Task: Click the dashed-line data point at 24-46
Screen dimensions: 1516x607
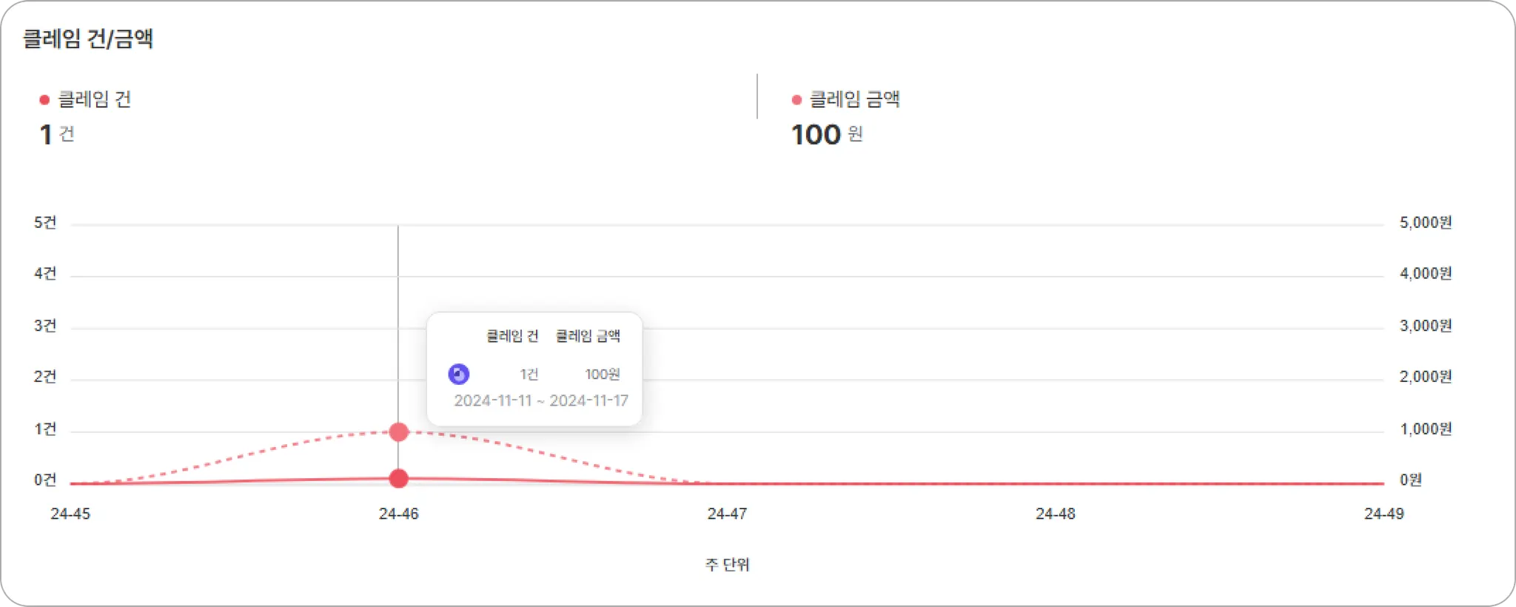Action: pos(399,432)
